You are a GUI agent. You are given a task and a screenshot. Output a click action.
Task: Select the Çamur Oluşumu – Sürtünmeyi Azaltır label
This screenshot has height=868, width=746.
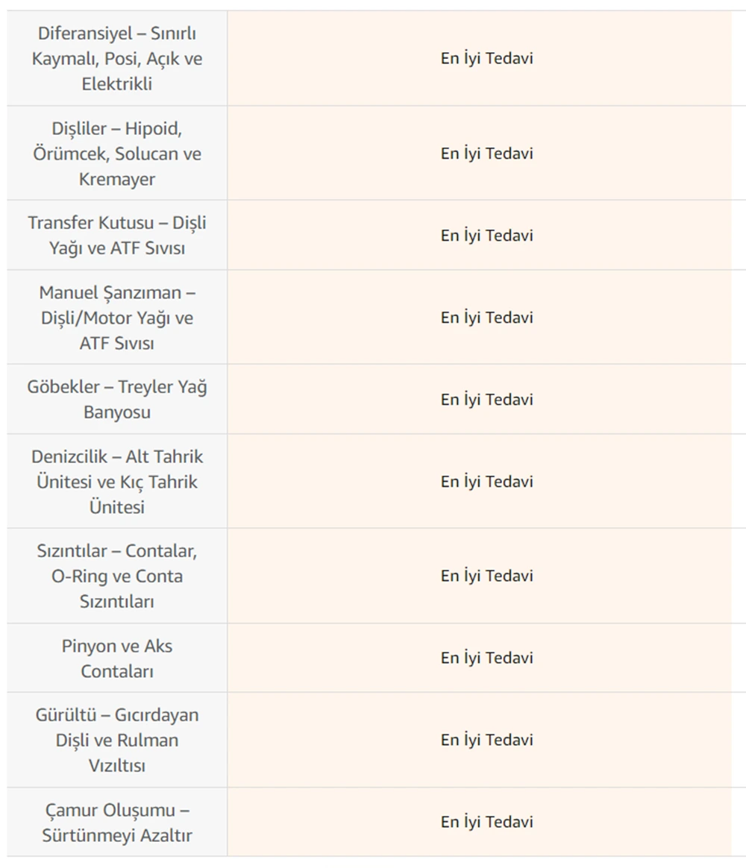117,822
